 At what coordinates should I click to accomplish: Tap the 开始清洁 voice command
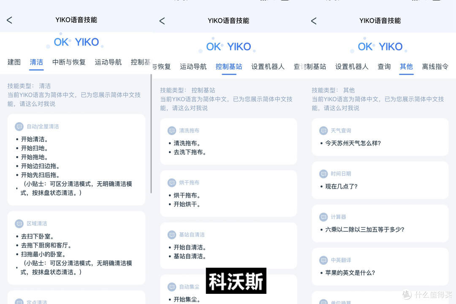coord(34,139)
